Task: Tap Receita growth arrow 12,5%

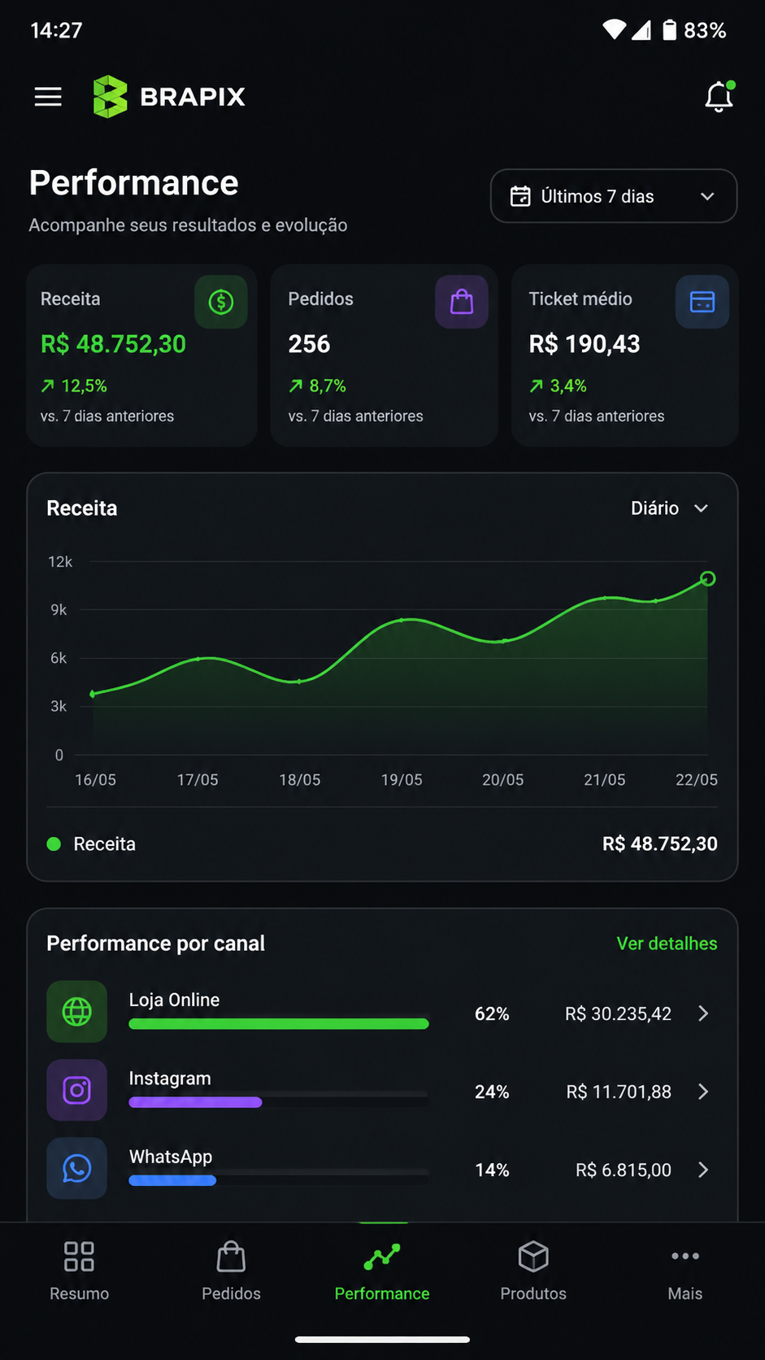Action: (x=48, y=386)
